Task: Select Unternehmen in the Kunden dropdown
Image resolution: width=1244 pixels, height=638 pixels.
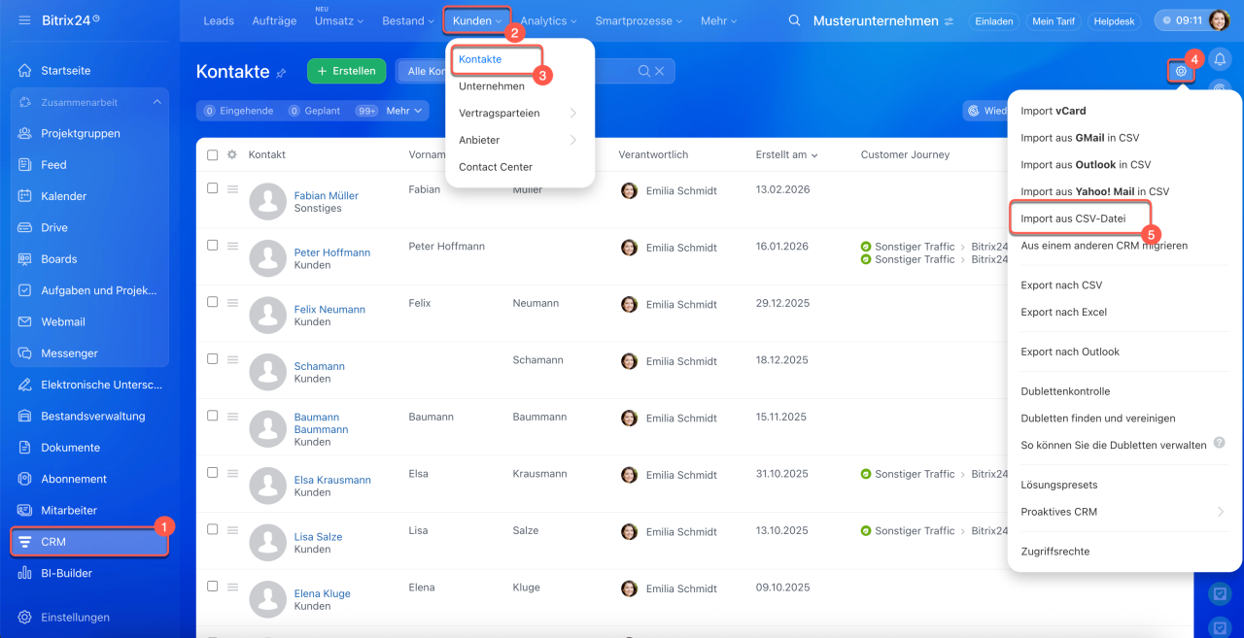Action: (x=492, y=86)
